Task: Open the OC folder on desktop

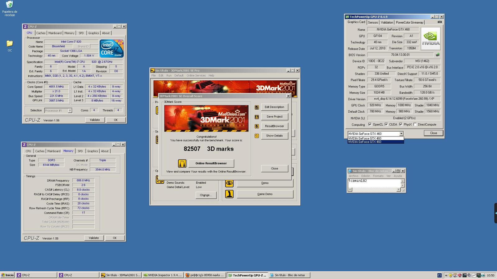Action: (10, 45)
